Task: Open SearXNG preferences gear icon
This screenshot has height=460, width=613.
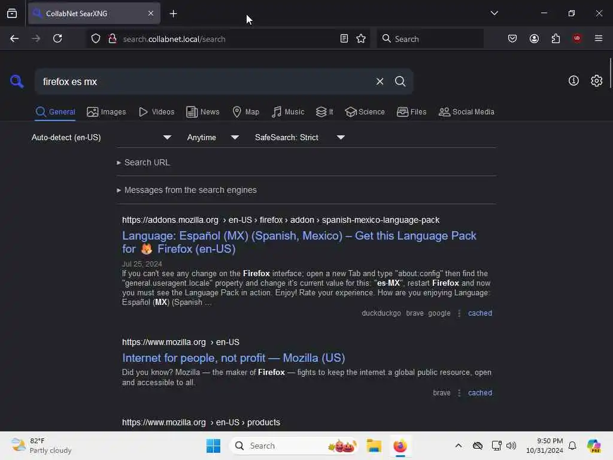Action: click(596, 81)
